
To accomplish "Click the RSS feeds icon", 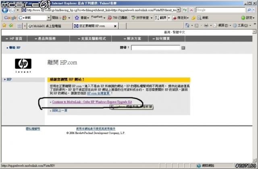I will 196,26.
